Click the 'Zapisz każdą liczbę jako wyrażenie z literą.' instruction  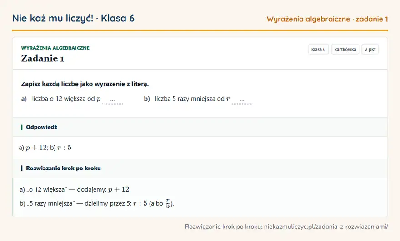click(85, 84)
